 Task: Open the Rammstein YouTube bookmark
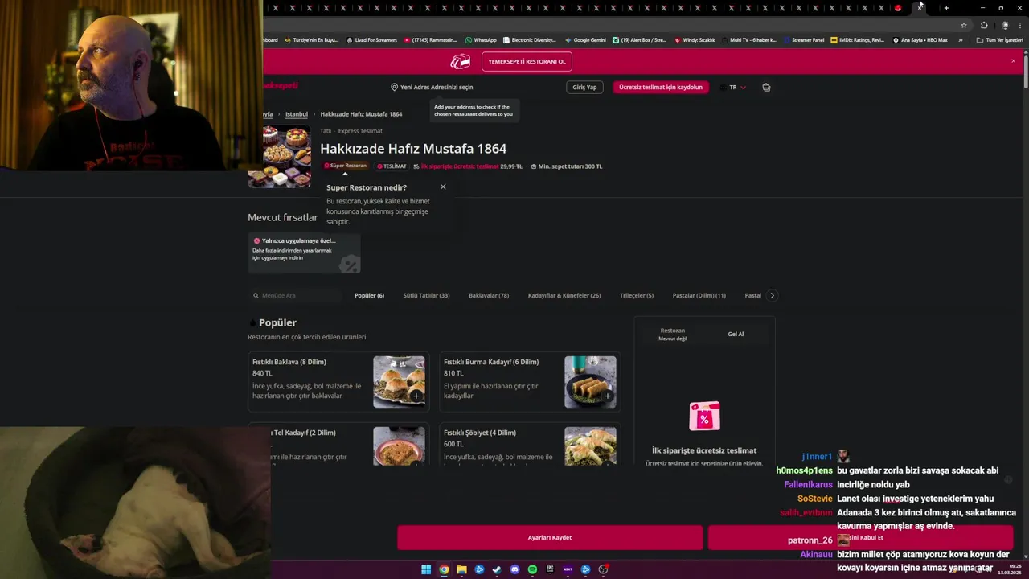(430, 39)
